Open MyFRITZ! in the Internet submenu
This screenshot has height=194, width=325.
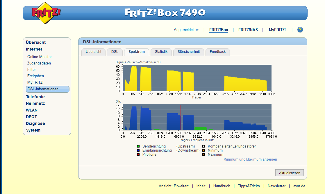tap(35, 82)
